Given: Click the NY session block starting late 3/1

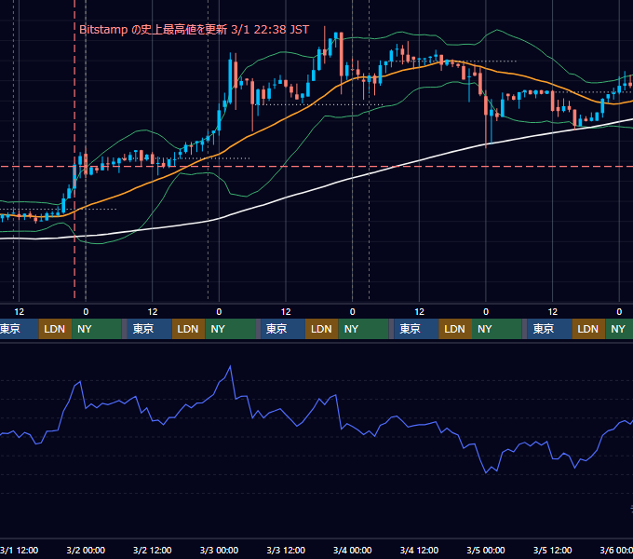Looking at the screenshot, I should click(97, 329).
